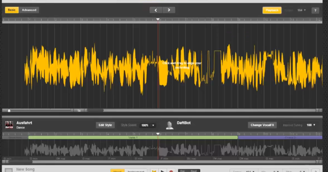Open help with the top question mark
328x172 pixels.
coord(315,10)
